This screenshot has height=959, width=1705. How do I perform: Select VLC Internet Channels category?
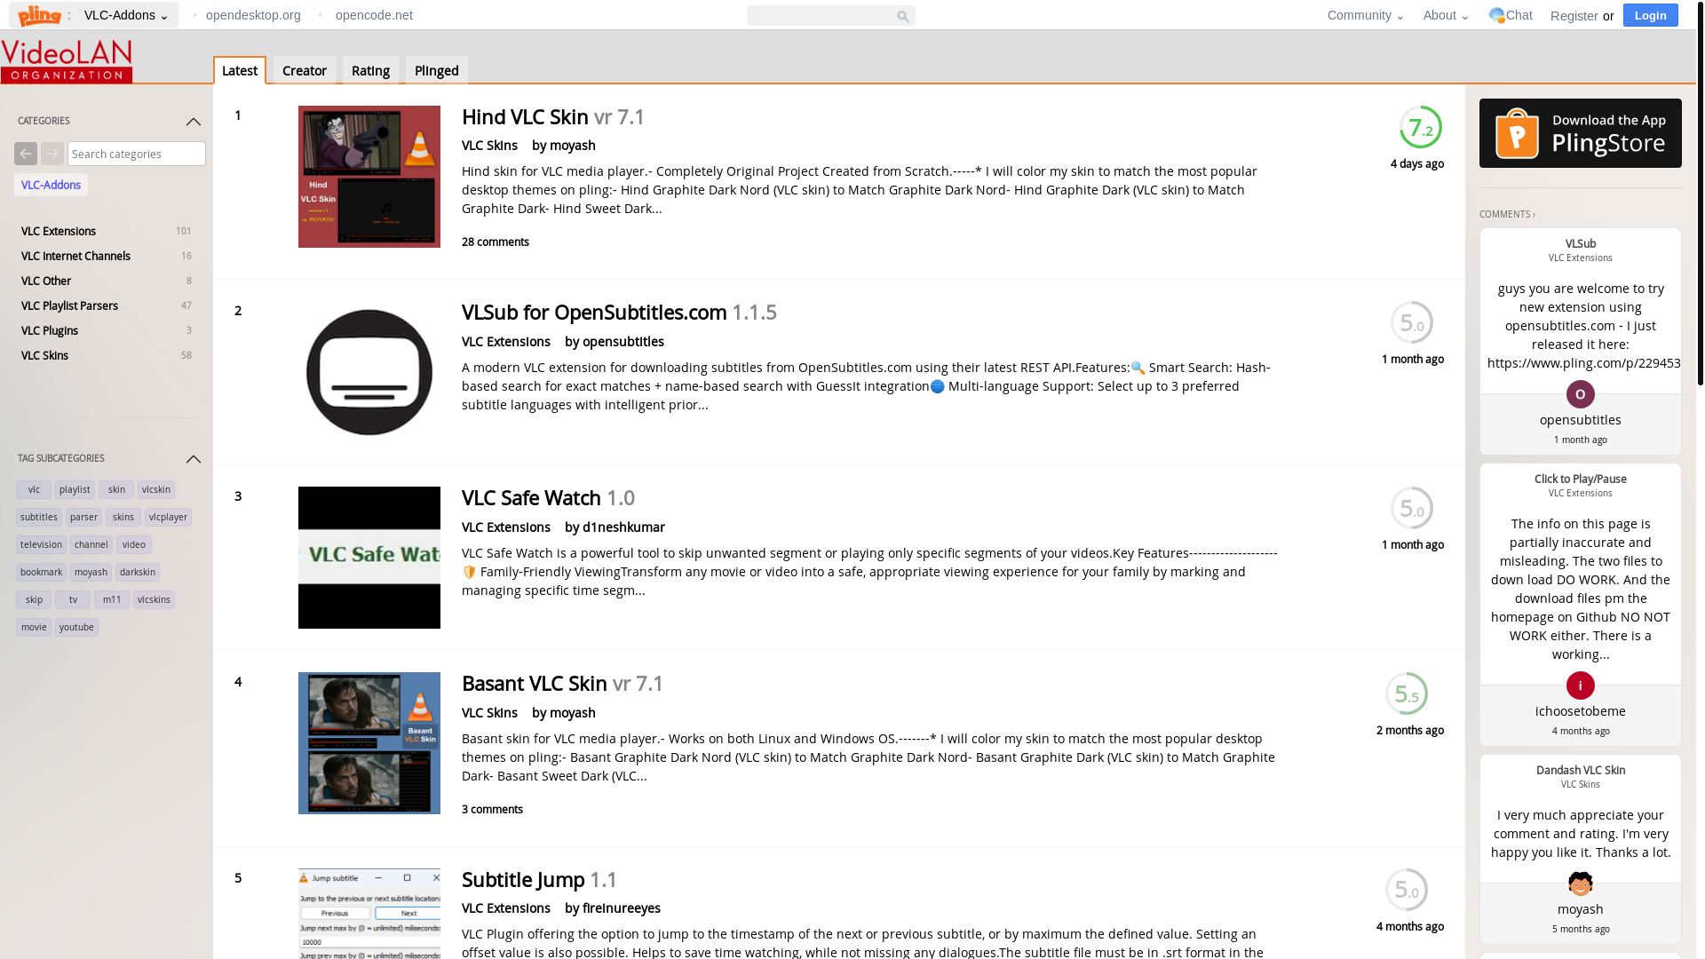[75, 256]
